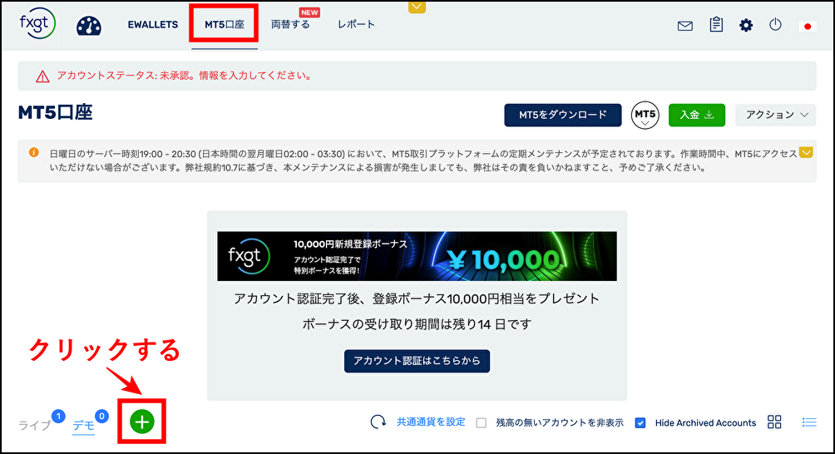The width and height of the screenshot is (835, 454).
Task: Open the レポート menu
Action: click(x=356, y=24)
